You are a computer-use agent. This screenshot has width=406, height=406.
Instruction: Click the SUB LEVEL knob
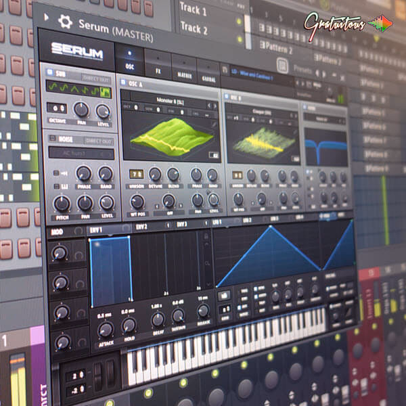(x=103, y=112)
